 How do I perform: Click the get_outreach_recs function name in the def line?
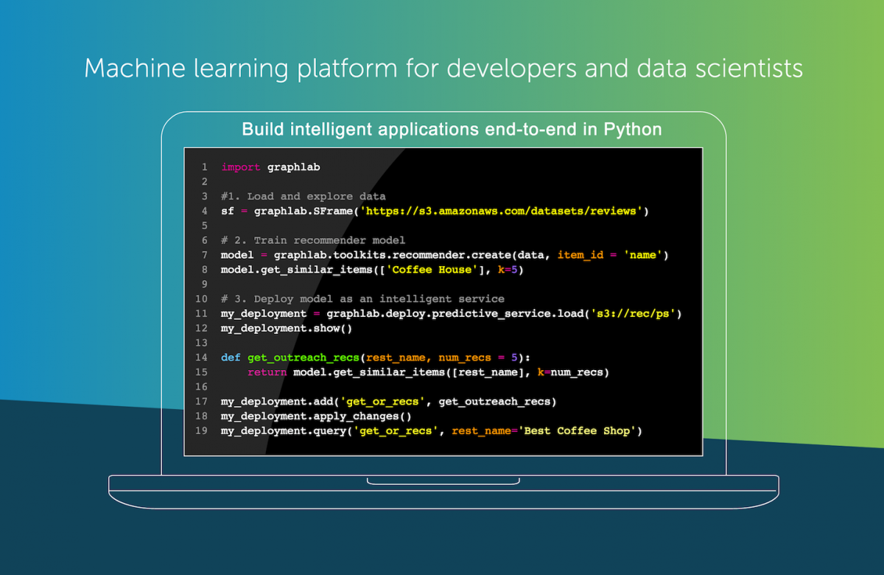[x=306, y=358]
